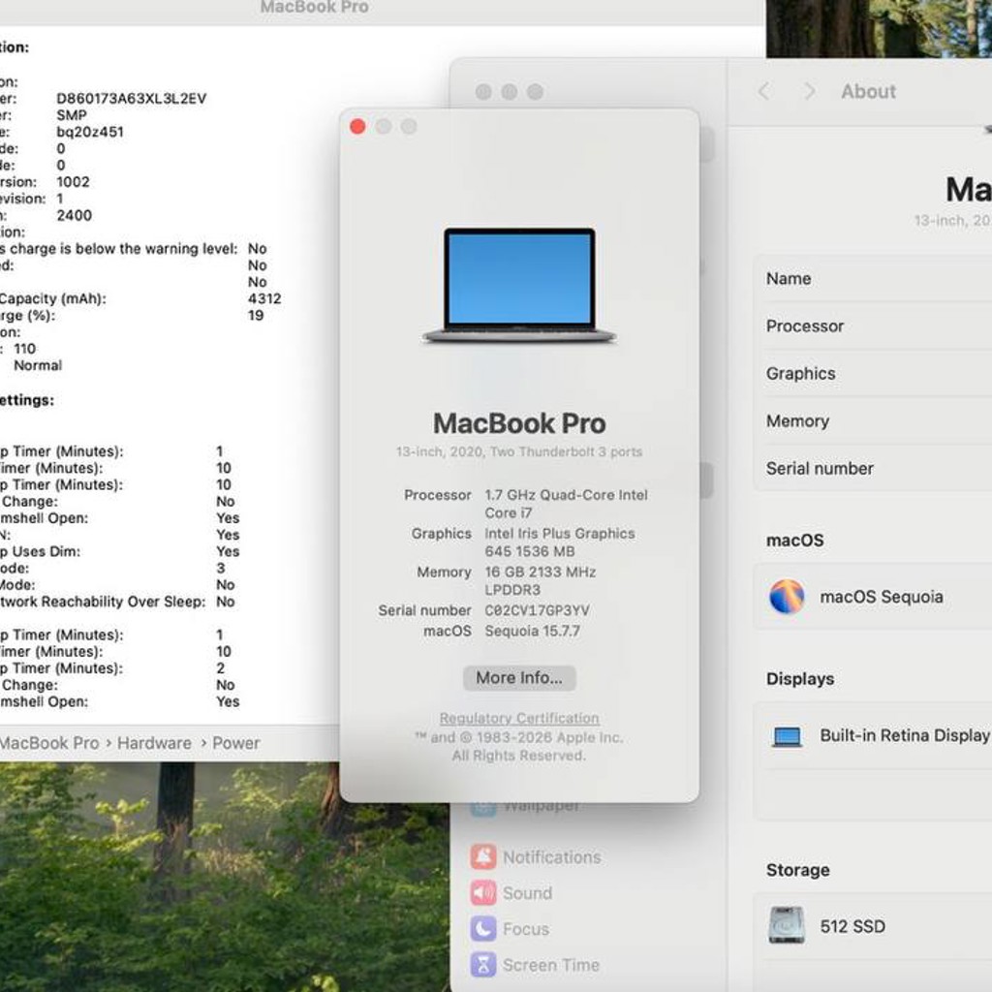Image resolution: width=992 pixels, height=992 pixels.
Task: Select Power in System Information path bar
Action: click(x=236, y=743)
